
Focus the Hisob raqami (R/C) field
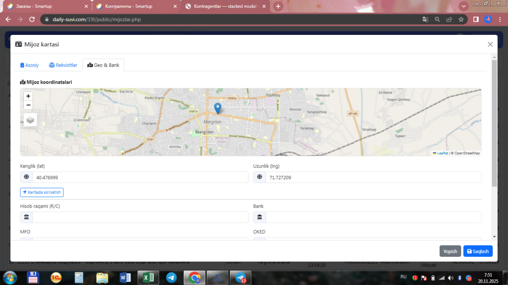coord(140,217)
